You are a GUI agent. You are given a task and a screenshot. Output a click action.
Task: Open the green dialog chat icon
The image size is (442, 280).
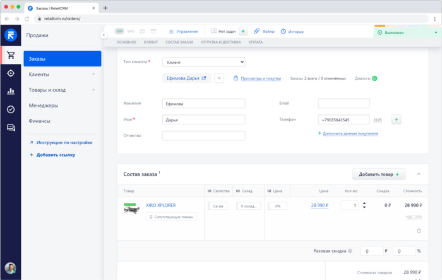pyautogui.click(x=374, y=78)
